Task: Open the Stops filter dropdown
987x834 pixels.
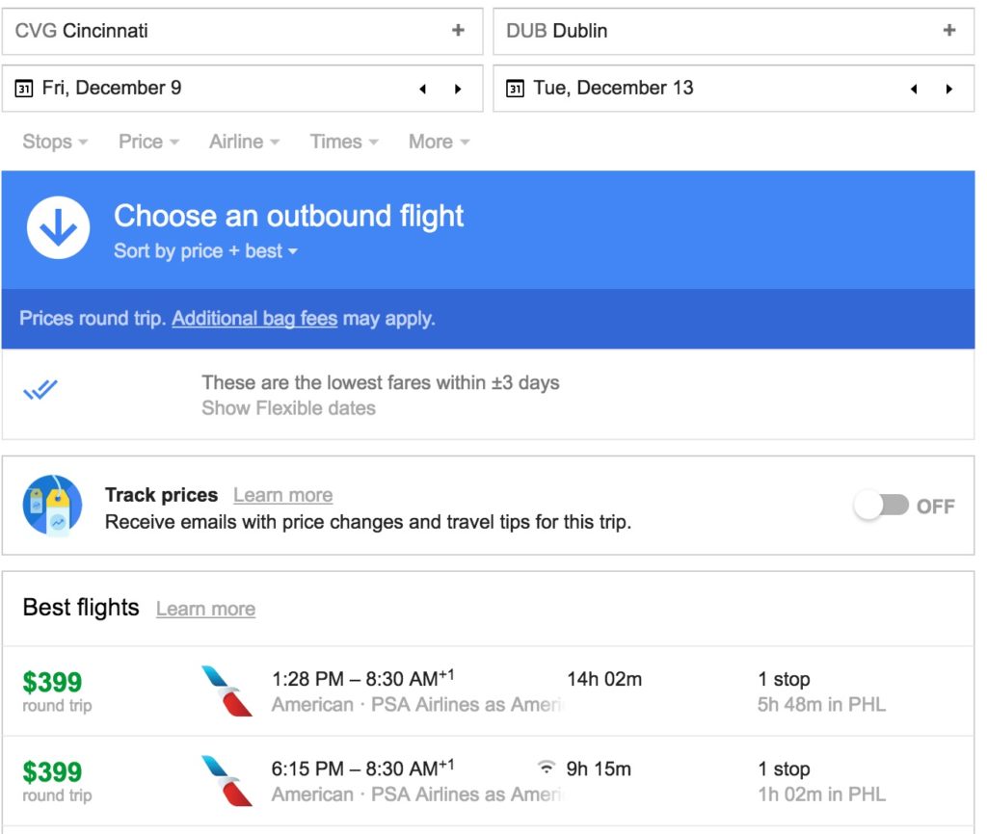Action: [55, 142]
